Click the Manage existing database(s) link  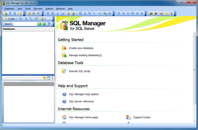point(85,55)
